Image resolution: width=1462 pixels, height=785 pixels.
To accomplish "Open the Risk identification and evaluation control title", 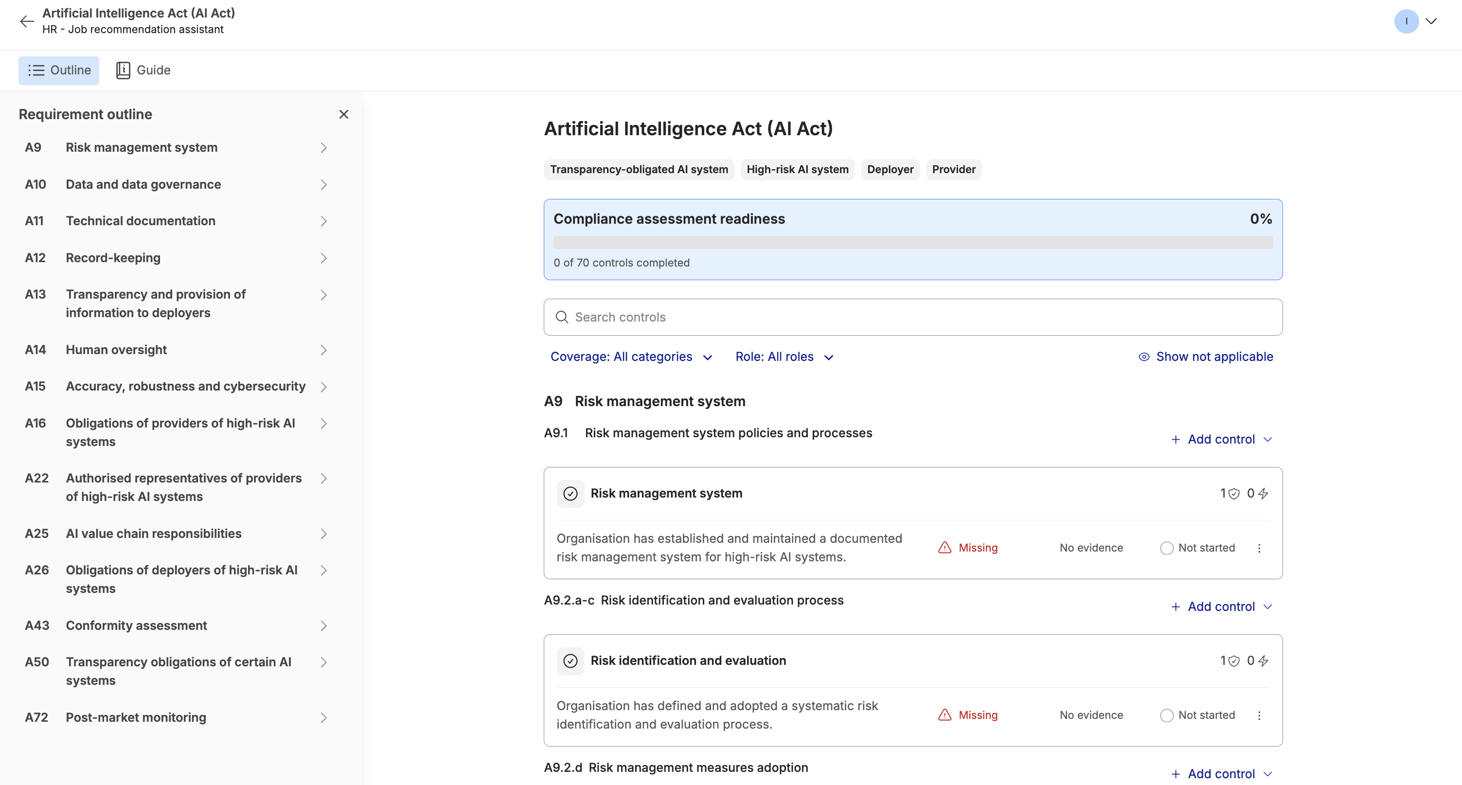I will pos(688,660).
